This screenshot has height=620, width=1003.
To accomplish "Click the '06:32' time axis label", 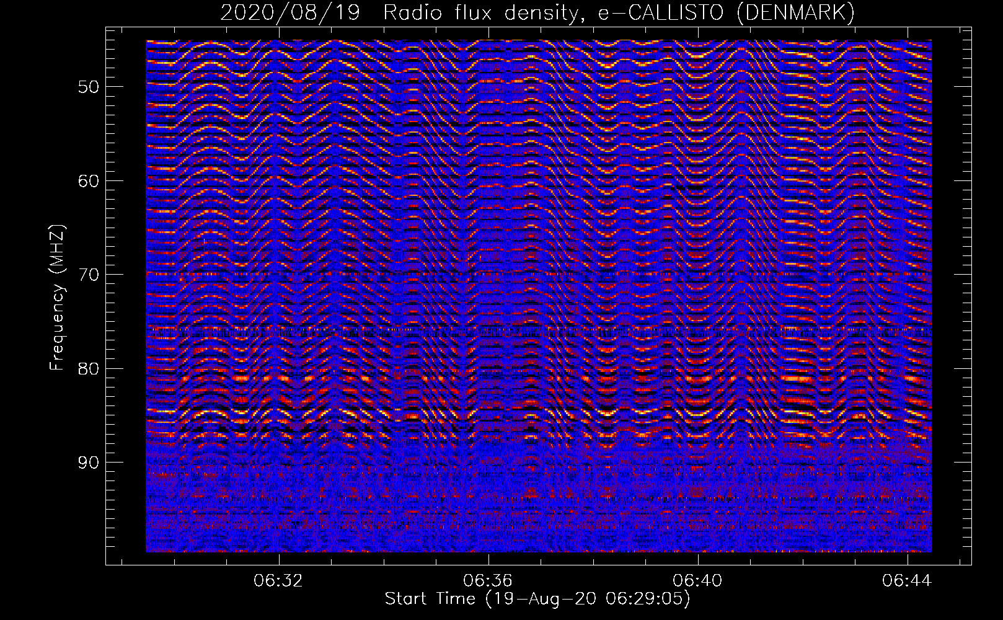I will (278, 581).
